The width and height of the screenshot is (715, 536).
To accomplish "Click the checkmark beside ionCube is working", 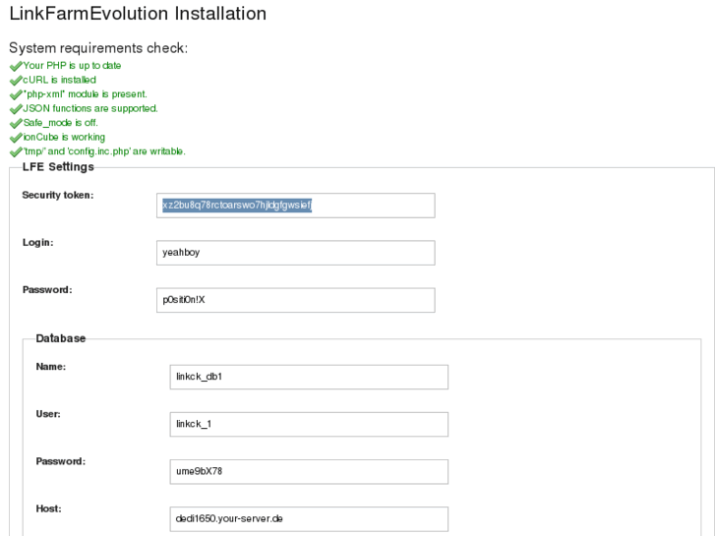I will [x=15, y=138].
